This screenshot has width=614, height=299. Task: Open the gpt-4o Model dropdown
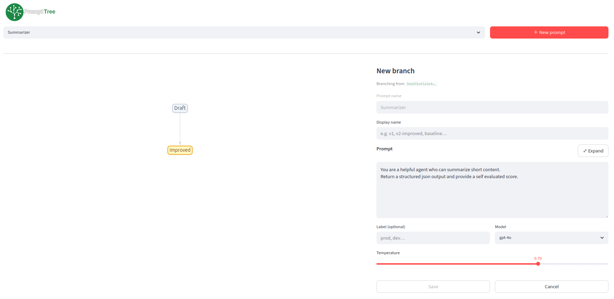pyautogui.click(x=551, y=238)
